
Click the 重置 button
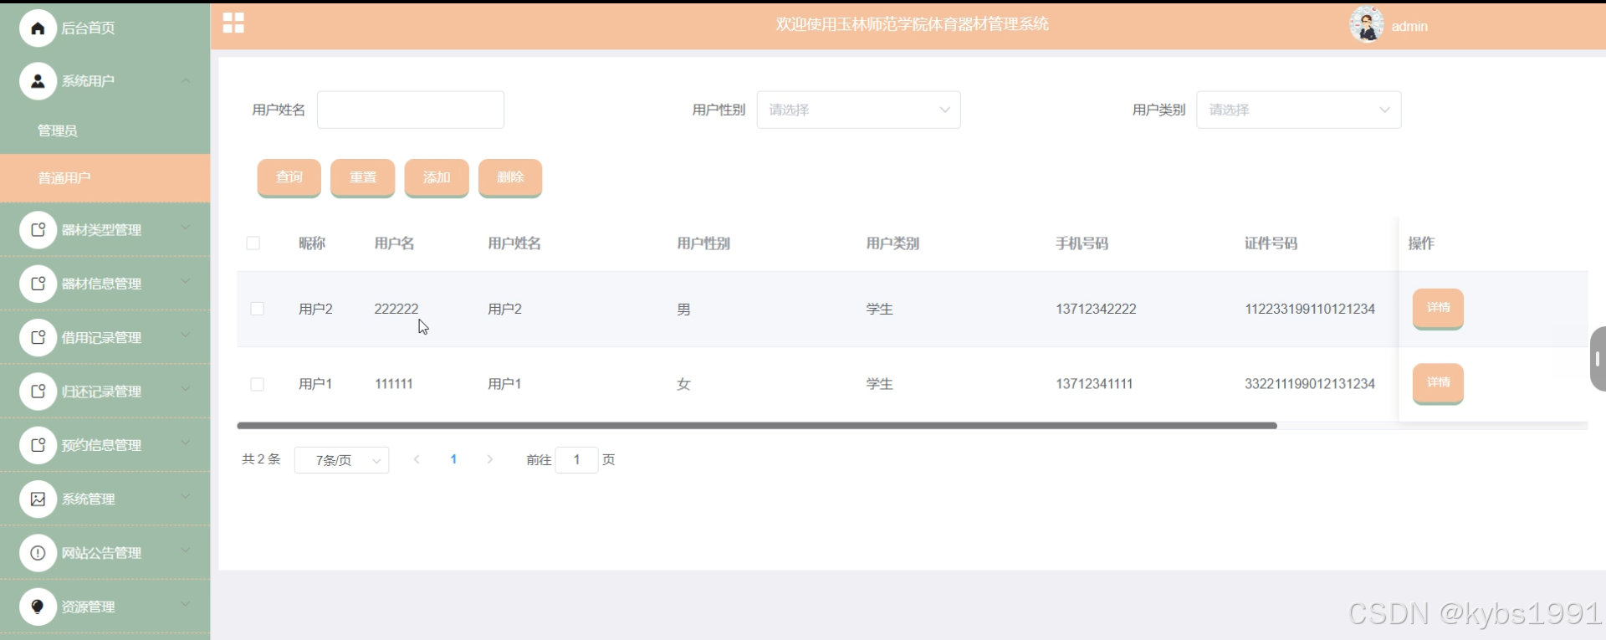coord(363,177)
